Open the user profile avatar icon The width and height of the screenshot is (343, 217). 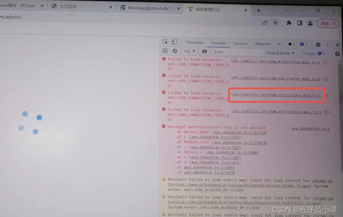click(310, 23)
